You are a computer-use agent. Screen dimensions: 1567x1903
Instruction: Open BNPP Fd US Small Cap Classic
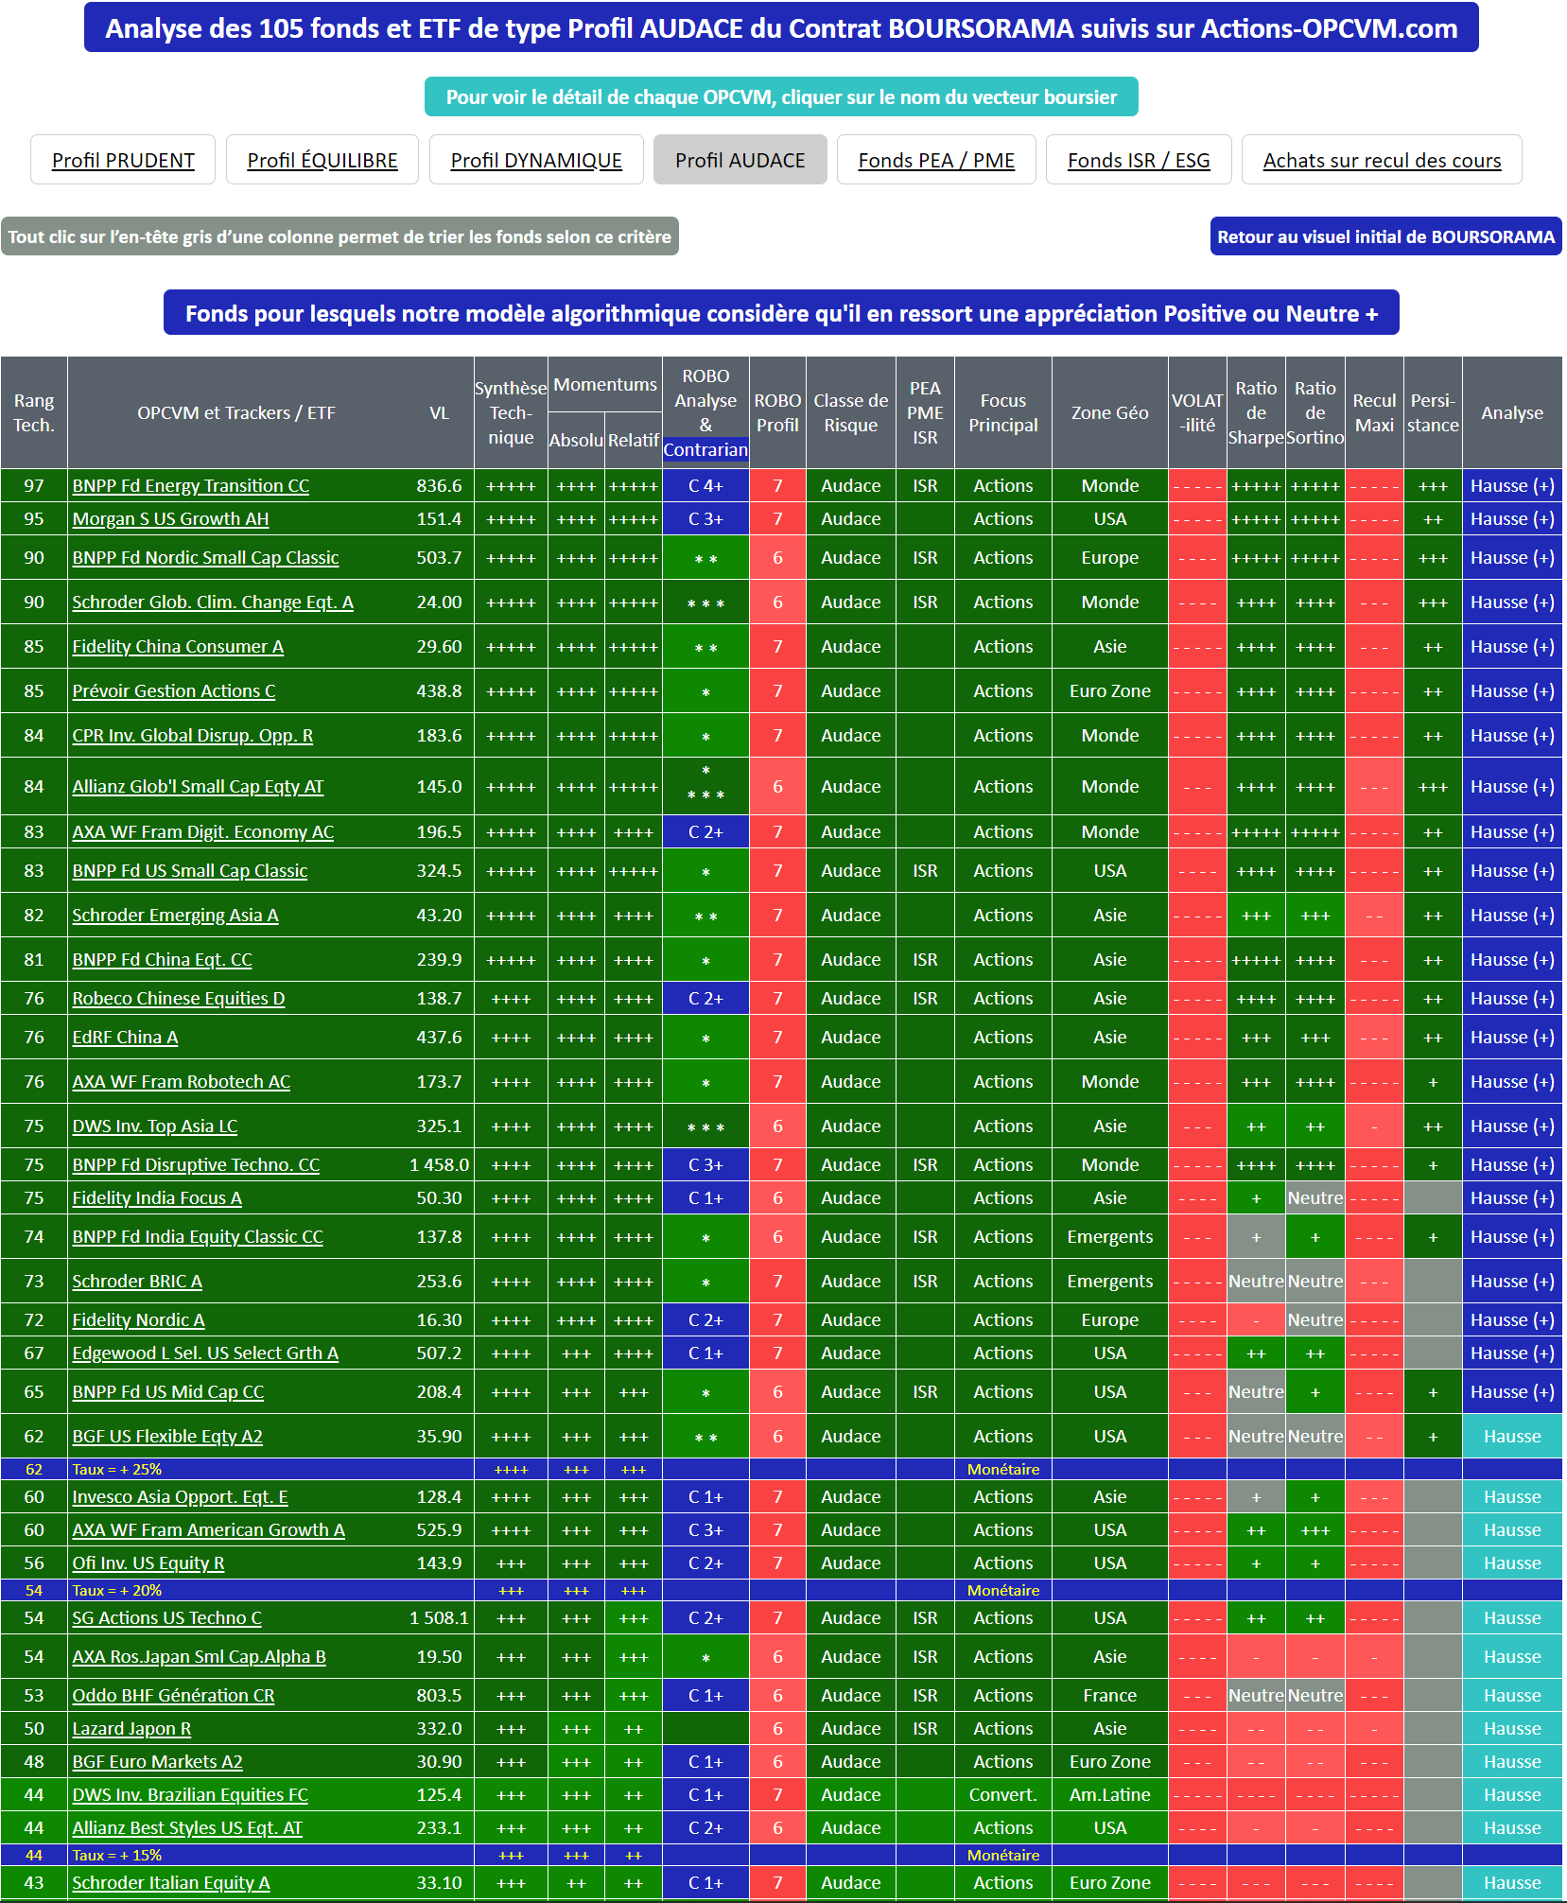pyautogui.click(x=190, y=871)
